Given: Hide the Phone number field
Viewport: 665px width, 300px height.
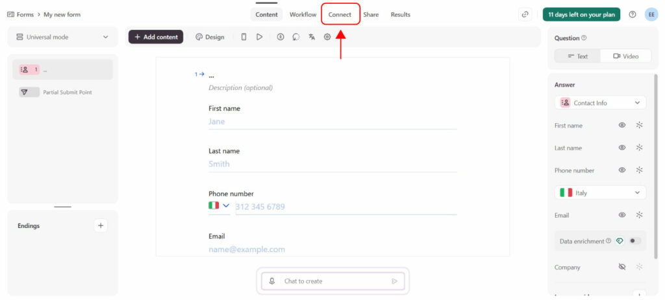Looking at the screenshot, I should point(622,170).
